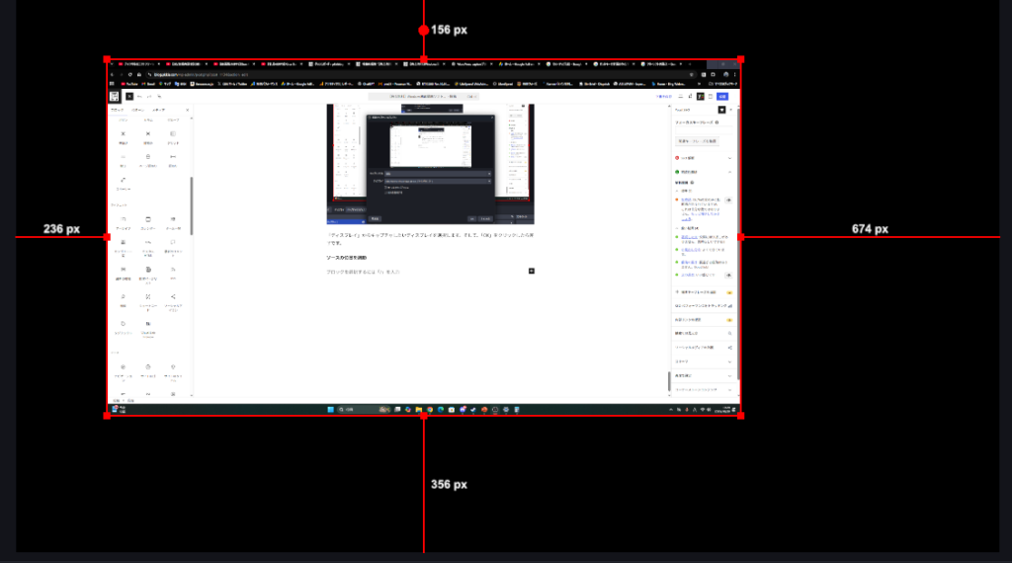Image resolution: width=1012 pixels, height=563 pixels.
Task: Insert the Social Icons block
Action: (x=173, y=300)
